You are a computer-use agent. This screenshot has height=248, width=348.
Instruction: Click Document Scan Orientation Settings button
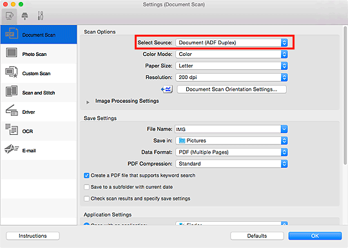pos(231,89)
